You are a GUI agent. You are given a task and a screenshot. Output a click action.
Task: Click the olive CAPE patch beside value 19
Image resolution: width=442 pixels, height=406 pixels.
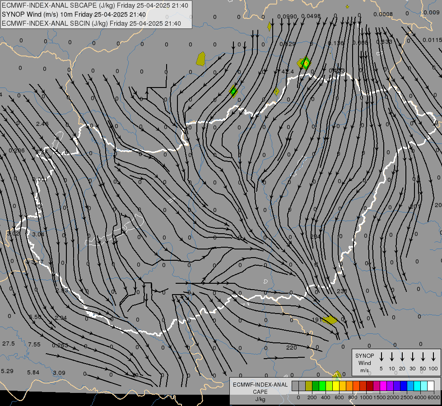(330, 320)
